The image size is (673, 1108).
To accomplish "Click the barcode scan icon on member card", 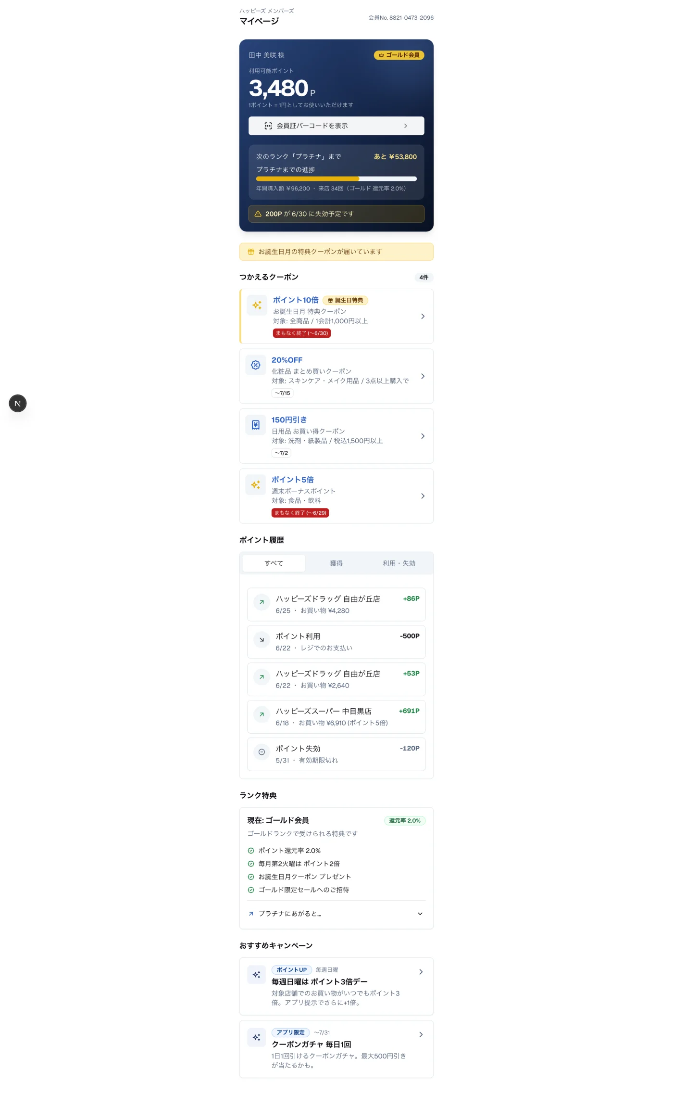I will pyautogui.click(x=268, y=126).
